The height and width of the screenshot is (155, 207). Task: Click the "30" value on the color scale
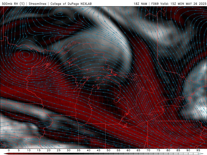click(69, 150)
